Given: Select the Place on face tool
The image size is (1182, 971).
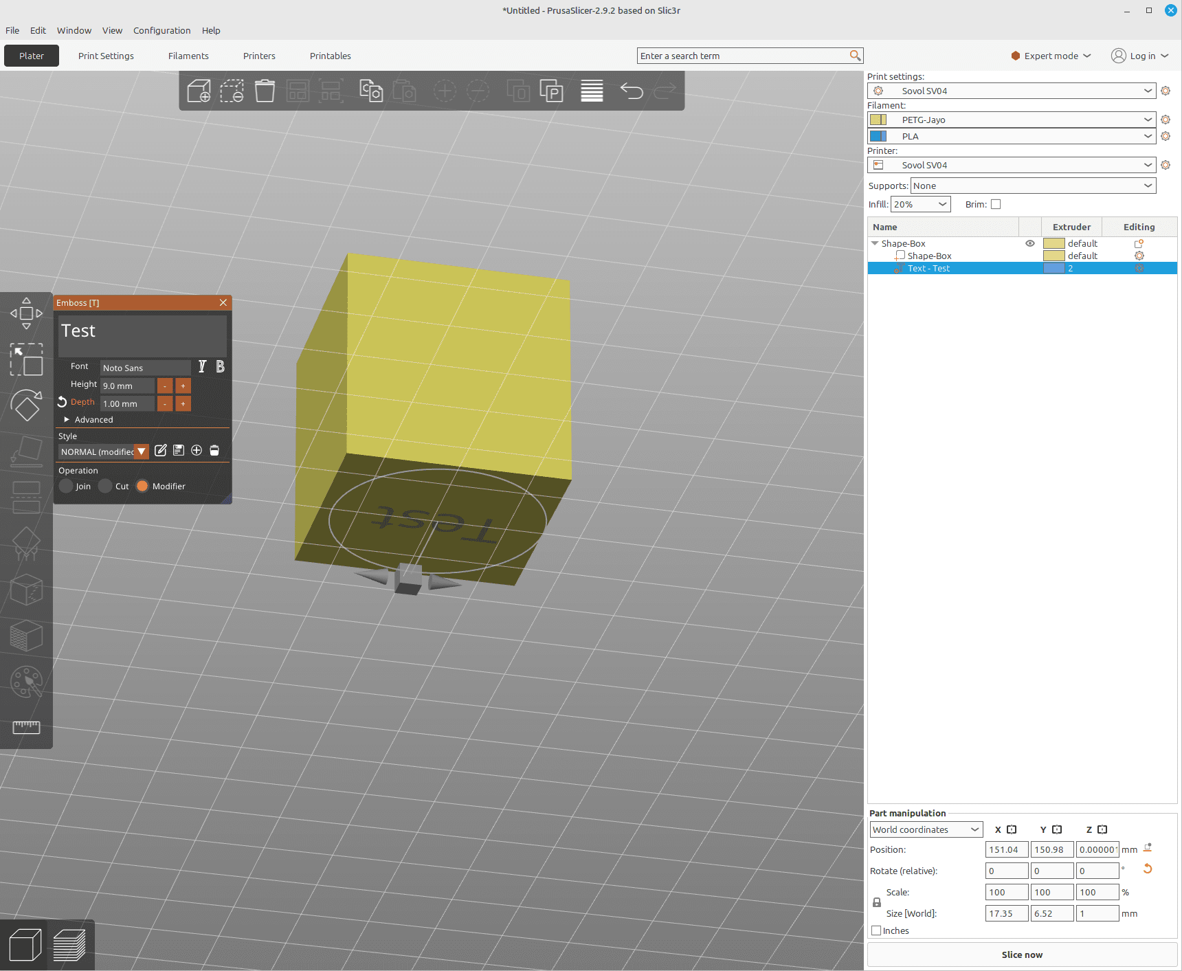Looking at the screenshot, I should click(26, 451).
